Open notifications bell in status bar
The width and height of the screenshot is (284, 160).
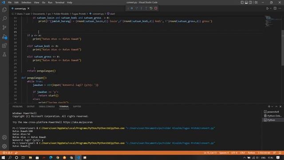280,153
